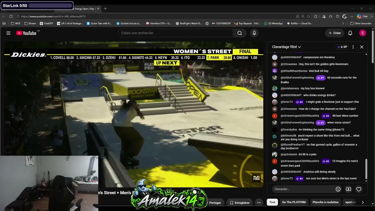Click the zoom magnifier icon in address bar

(303, 16)
